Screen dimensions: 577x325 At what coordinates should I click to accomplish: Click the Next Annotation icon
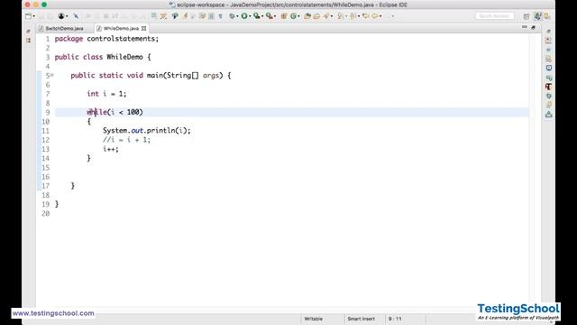[x=341, y=16]
